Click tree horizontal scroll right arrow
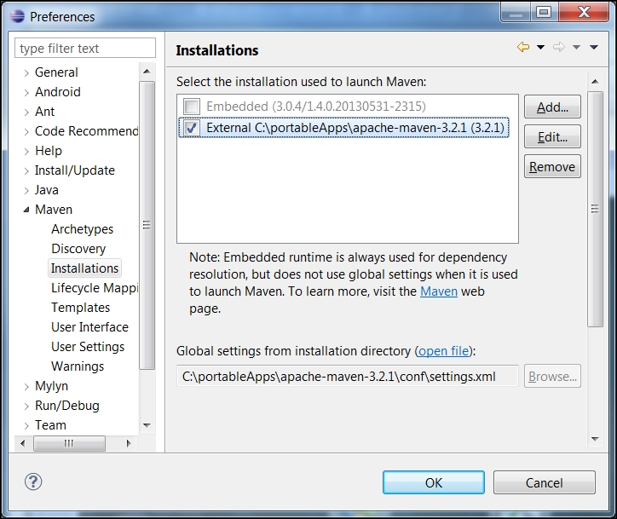This screenshot has width=617, height=519. tap(129, 443)
